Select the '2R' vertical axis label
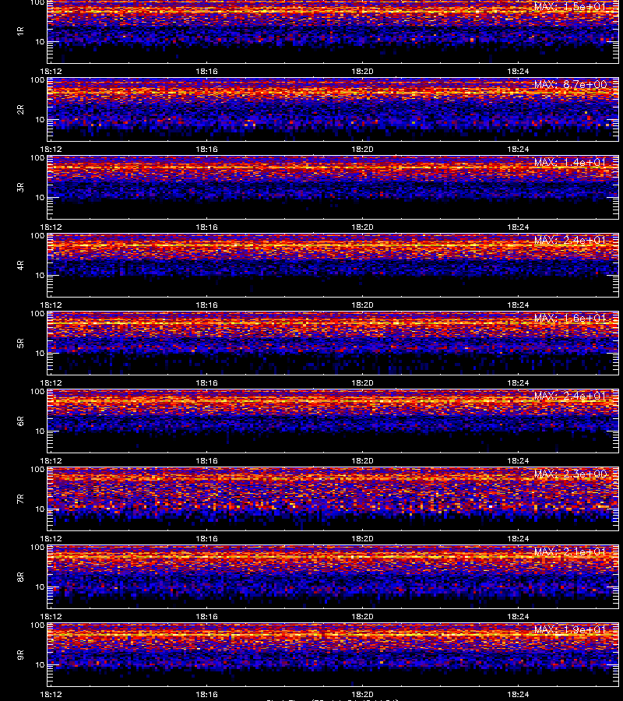623x701 pixels. (x=20, y=110)
